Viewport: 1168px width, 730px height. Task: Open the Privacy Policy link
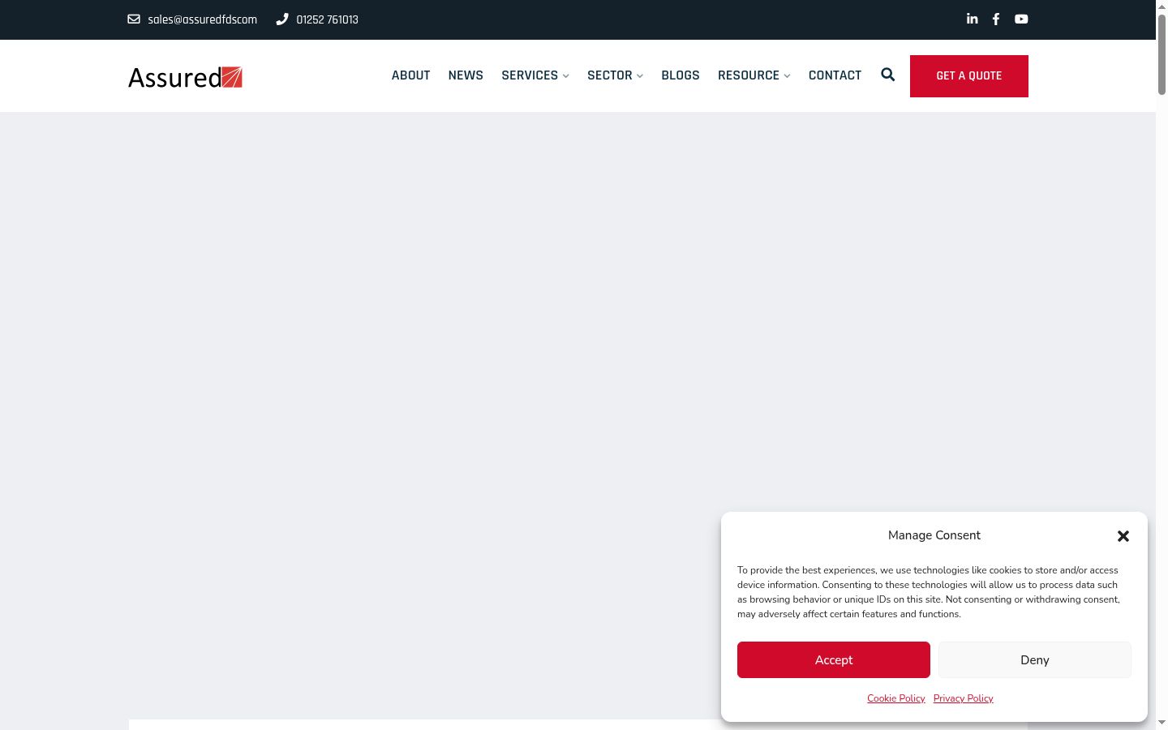964,698
